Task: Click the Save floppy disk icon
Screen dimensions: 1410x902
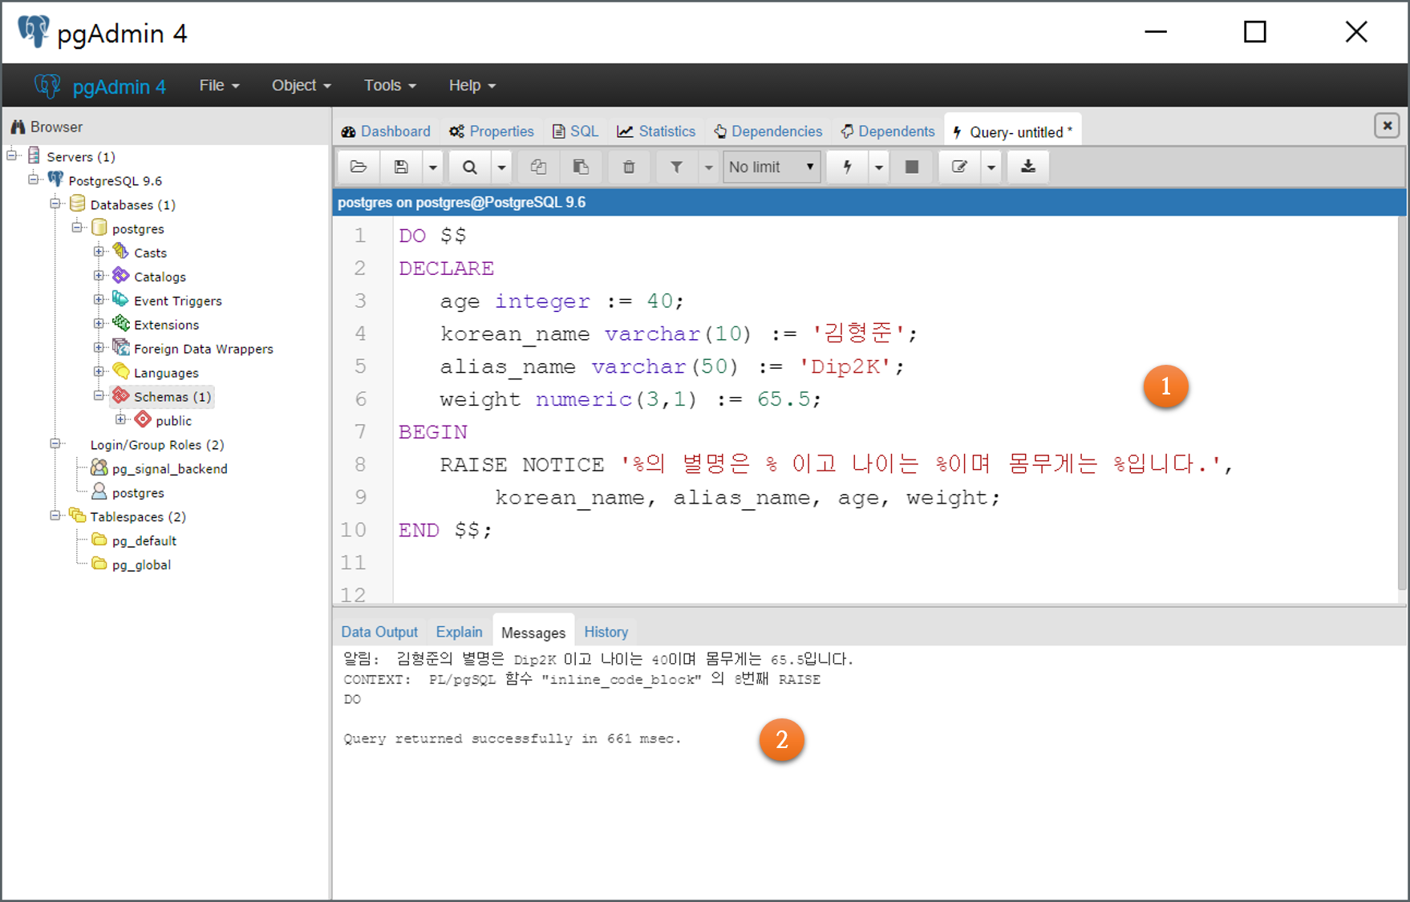Action: (401, 167)
